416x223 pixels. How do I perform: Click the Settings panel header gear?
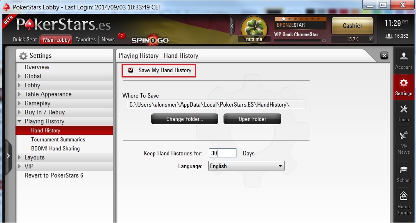tap(23, 56)
